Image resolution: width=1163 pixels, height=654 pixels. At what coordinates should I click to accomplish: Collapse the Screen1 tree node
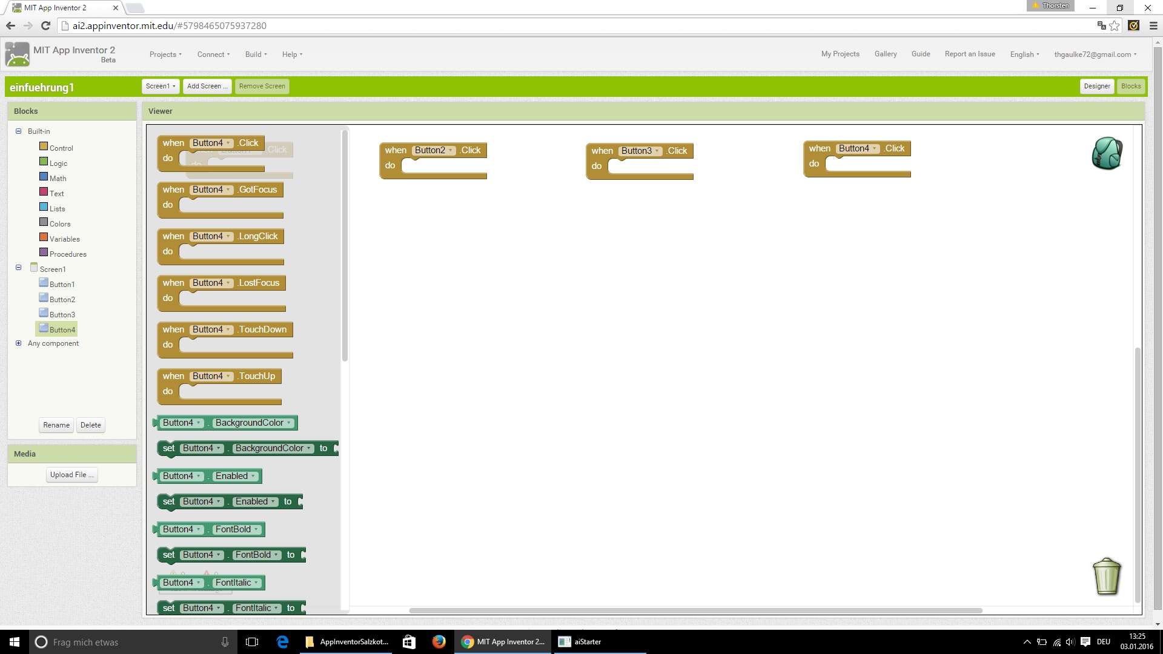coord(18,267)
